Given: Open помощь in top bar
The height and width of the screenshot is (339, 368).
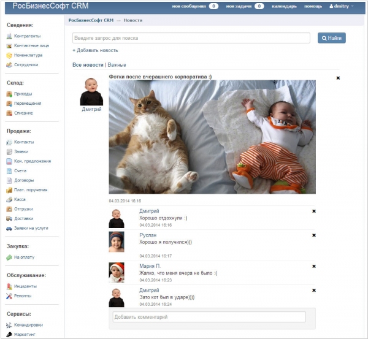Looking at the screenshot, I should pyautogui.click(x=313, y=6).
